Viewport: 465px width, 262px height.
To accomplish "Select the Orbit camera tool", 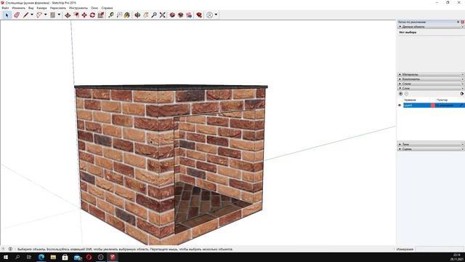I will pyautogui.click(x=137, y=15).
